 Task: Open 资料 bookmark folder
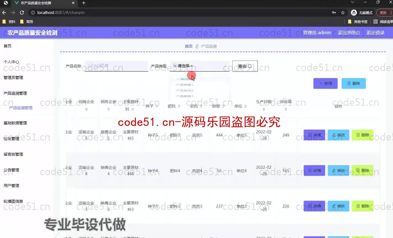coord(9,21)
